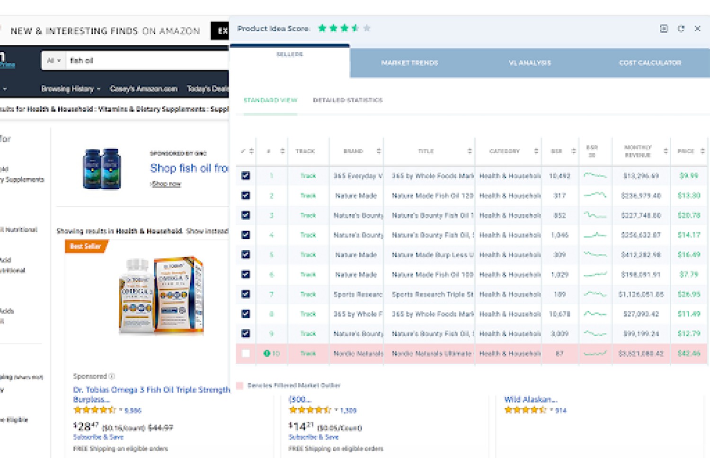The height and width of the screenshot is (473, 710).
Task: Sort the table by Title column arrows
Action: pos(470,151)
